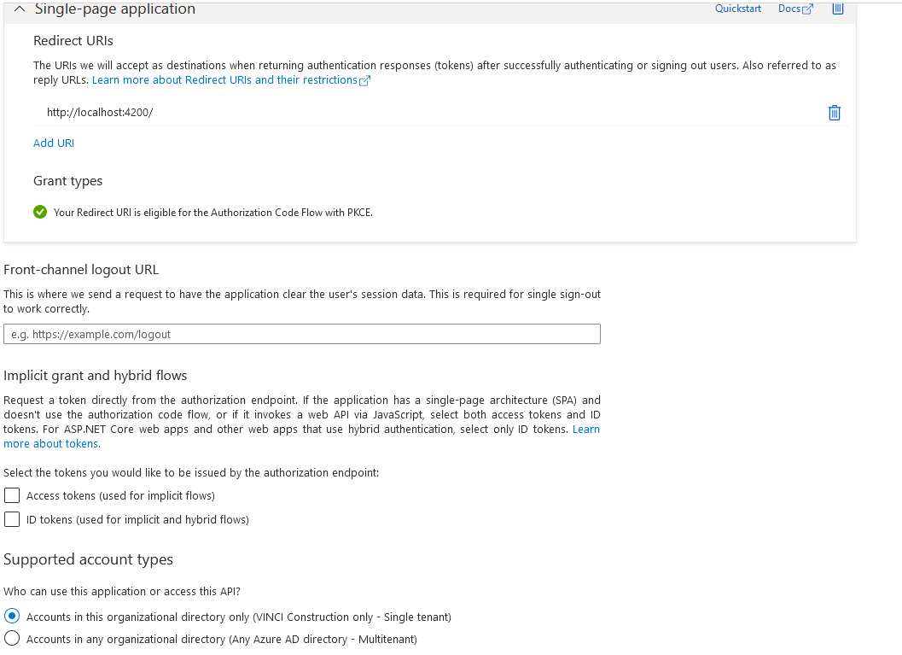Open the Docs link
Screen dimensions: 902x655
[x=789, y=8]
